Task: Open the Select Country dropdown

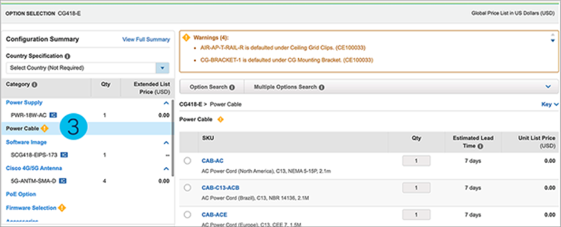Action: [162, 68]
